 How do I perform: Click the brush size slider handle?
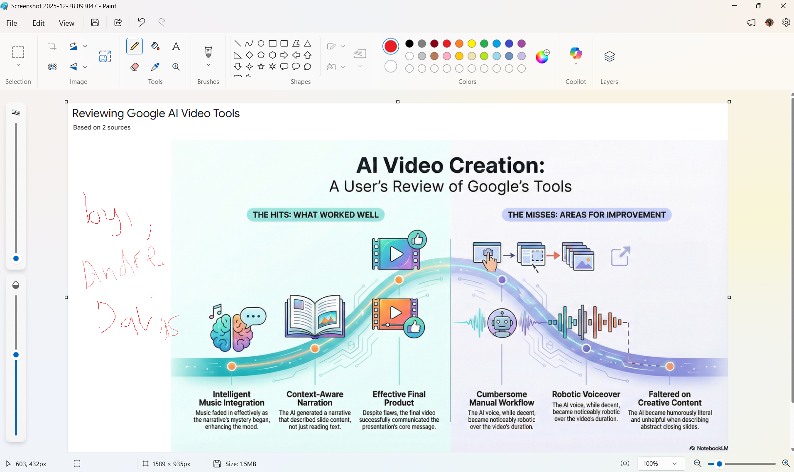16,259
